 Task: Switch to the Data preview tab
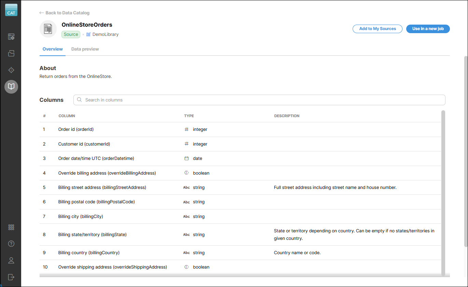click(85, 49)
